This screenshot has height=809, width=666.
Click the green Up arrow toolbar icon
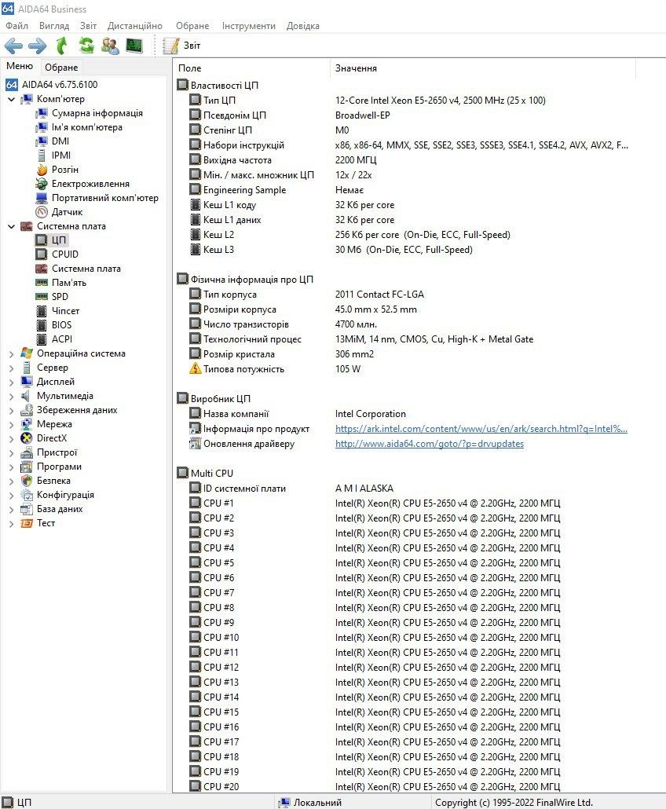[61, 46]
